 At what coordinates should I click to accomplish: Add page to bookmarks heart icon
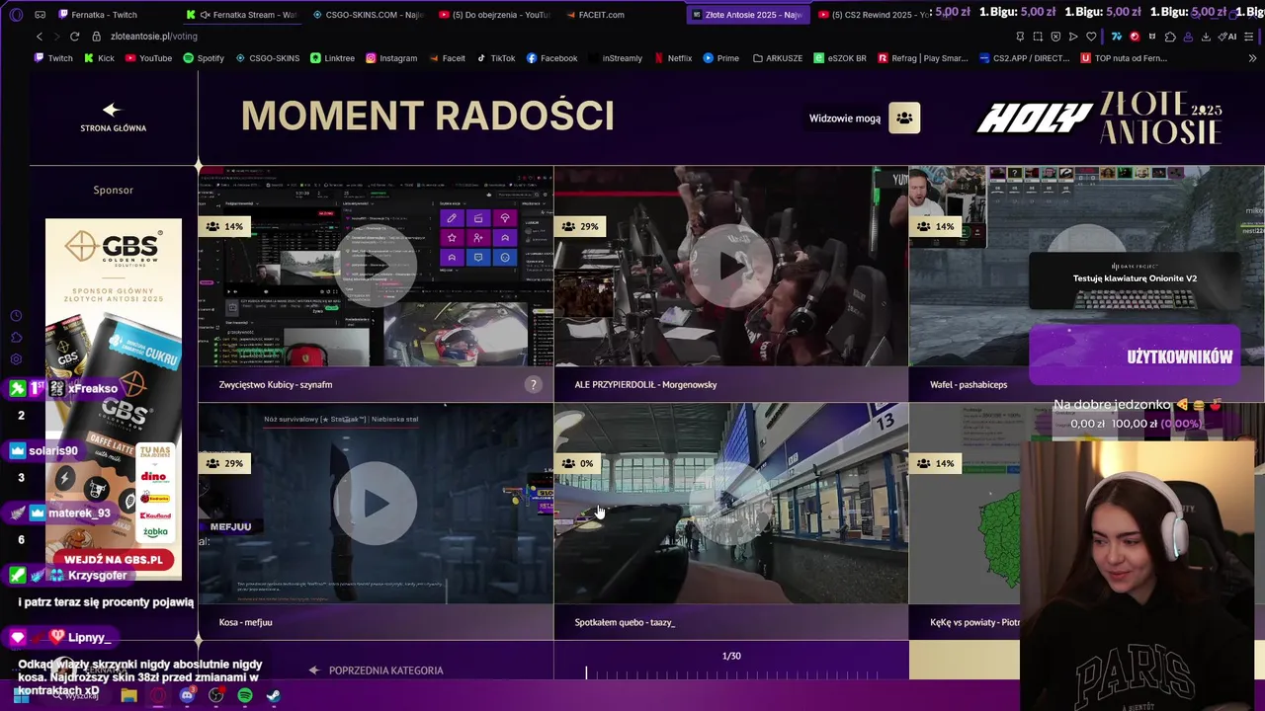click(x=1091, y=37)
